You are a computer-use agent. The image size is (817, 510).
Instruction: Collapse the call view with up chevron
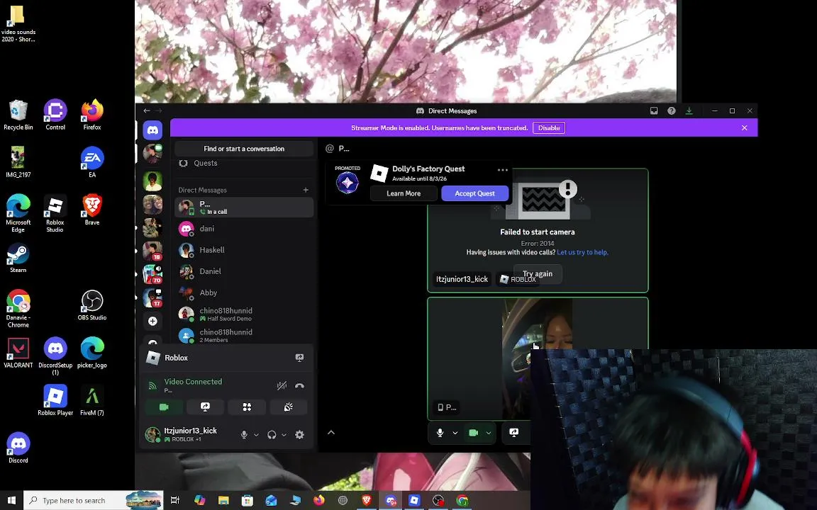click(331, 433)
